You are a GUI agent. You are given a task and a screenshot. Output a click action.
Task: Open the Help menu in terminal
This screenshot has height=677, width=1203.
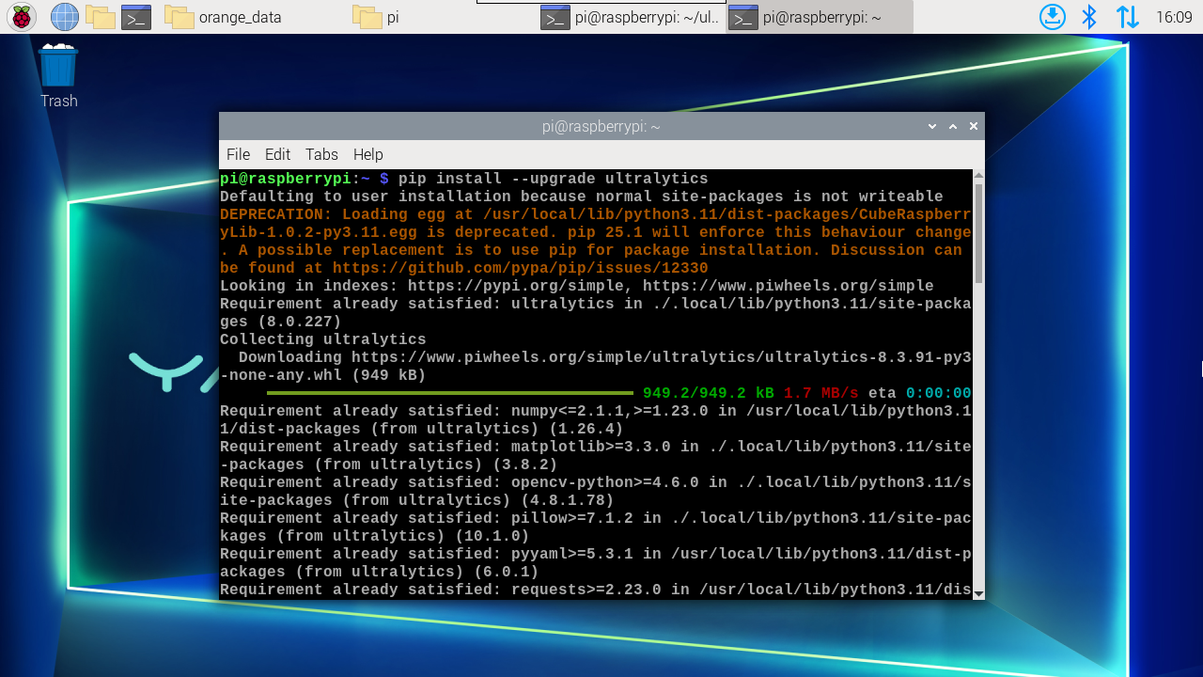368,154
